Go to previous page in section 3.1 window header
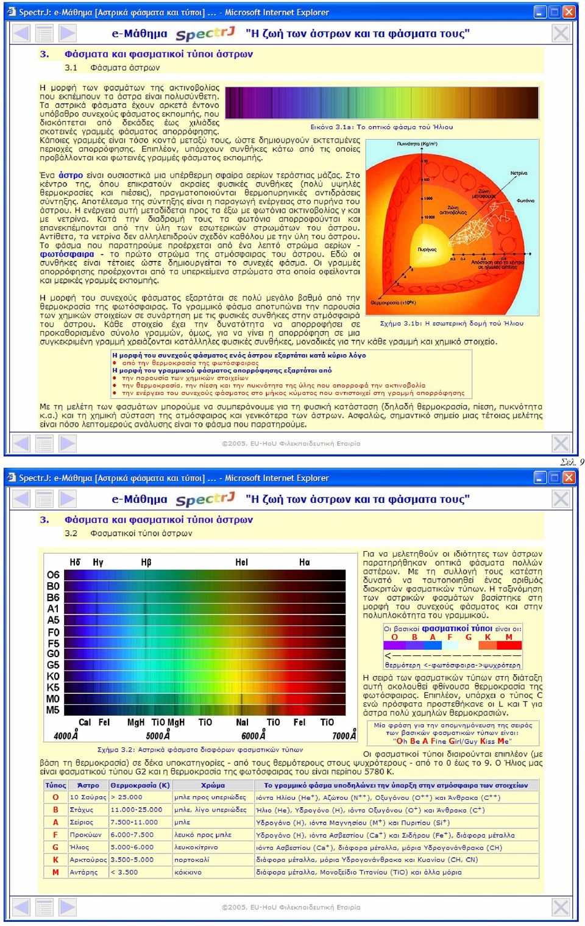 (x=21, y=33)
